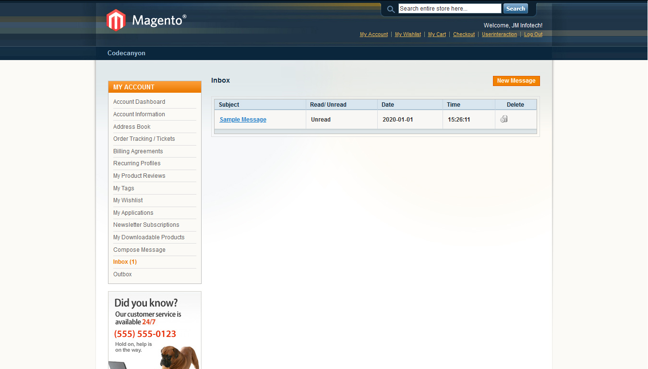
Task: Click the Log Out link
Action: 533,35
